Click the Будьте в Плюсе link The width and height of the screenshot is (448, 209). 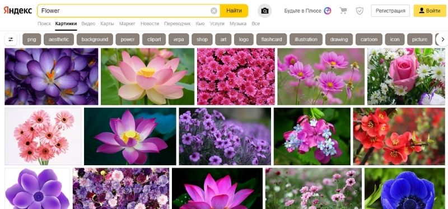pos(302,11)
